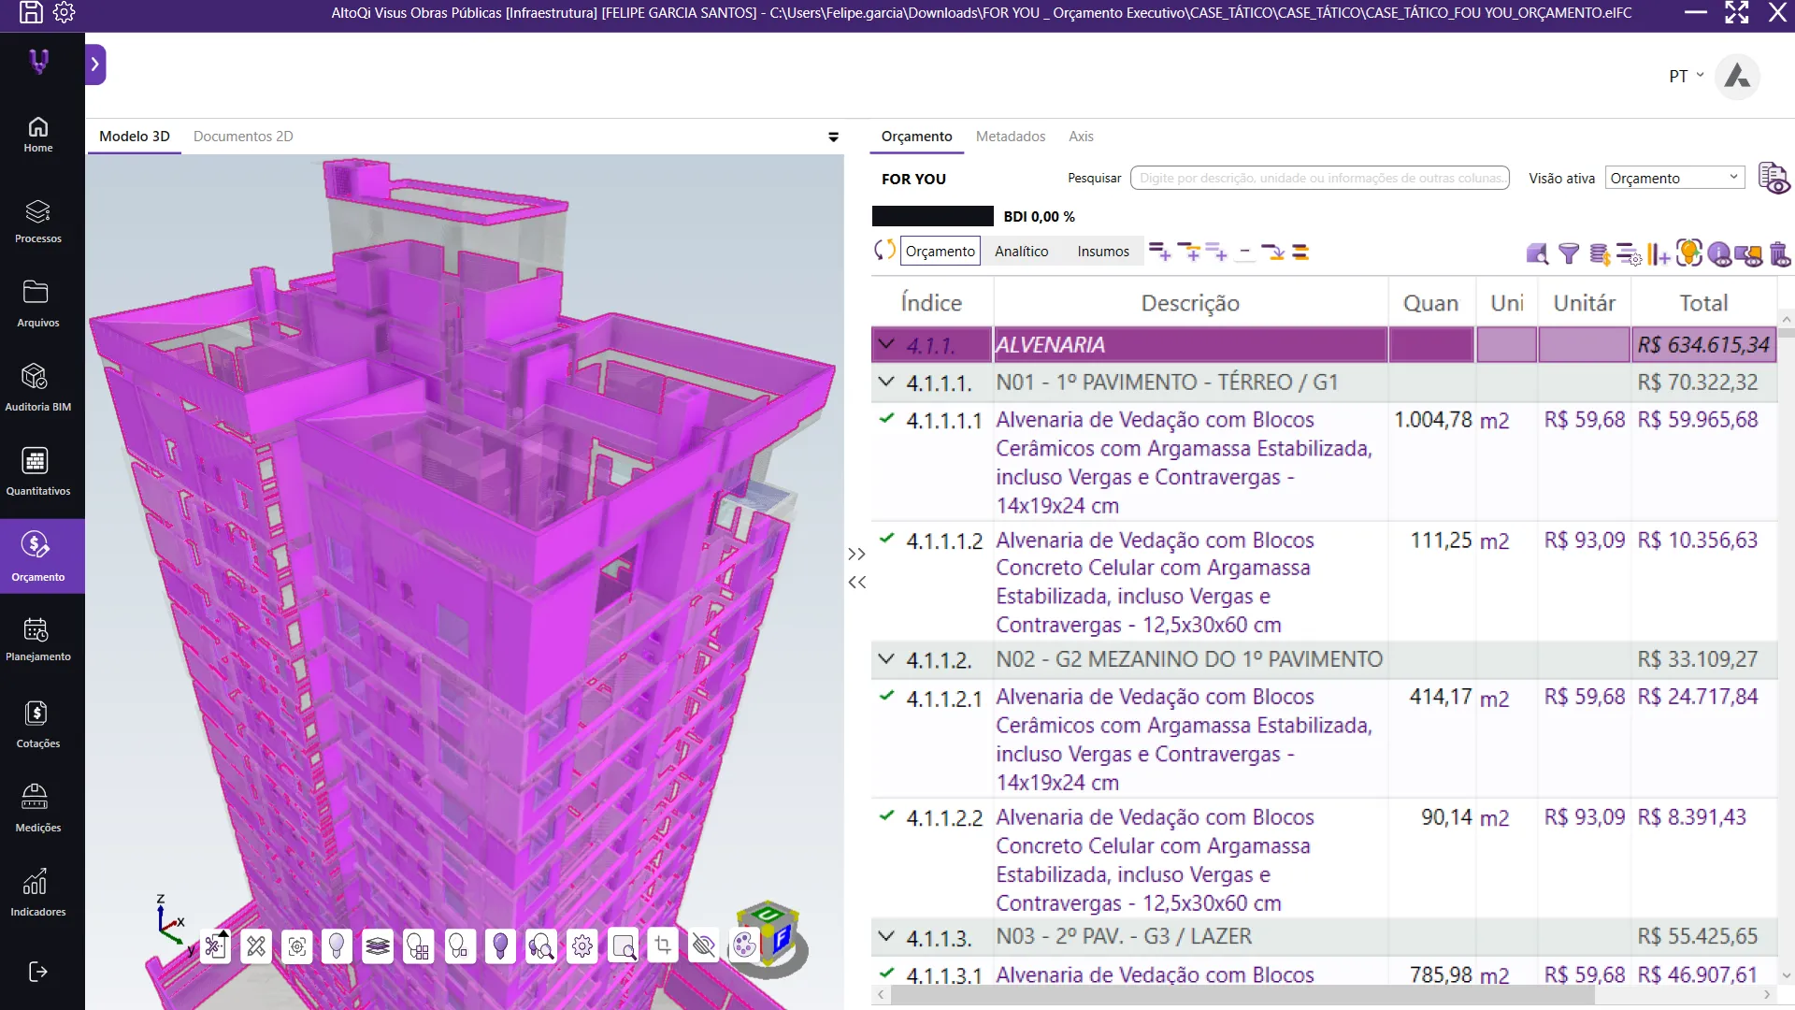Image resolution: width=1795 pixels, height=1010 pixels.
Task: Click the indent item arrow icon
Action: coord(1272,252)
